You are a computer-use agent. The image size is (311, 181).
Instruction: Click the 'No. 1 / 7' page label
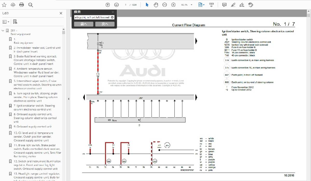pos(284,24)
